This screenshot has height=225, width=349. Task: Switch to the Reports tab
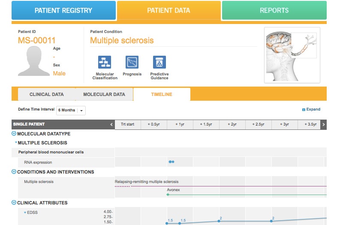point(274,10)
